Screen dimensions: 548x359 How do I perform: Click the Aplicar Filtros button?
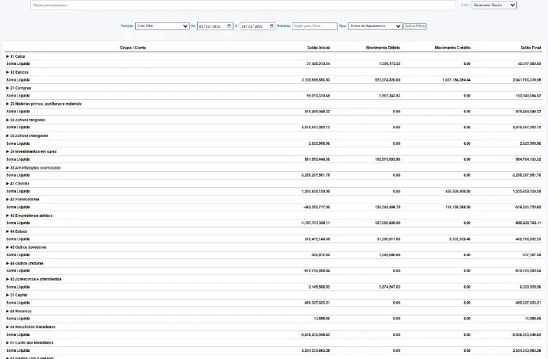point(415,26)
